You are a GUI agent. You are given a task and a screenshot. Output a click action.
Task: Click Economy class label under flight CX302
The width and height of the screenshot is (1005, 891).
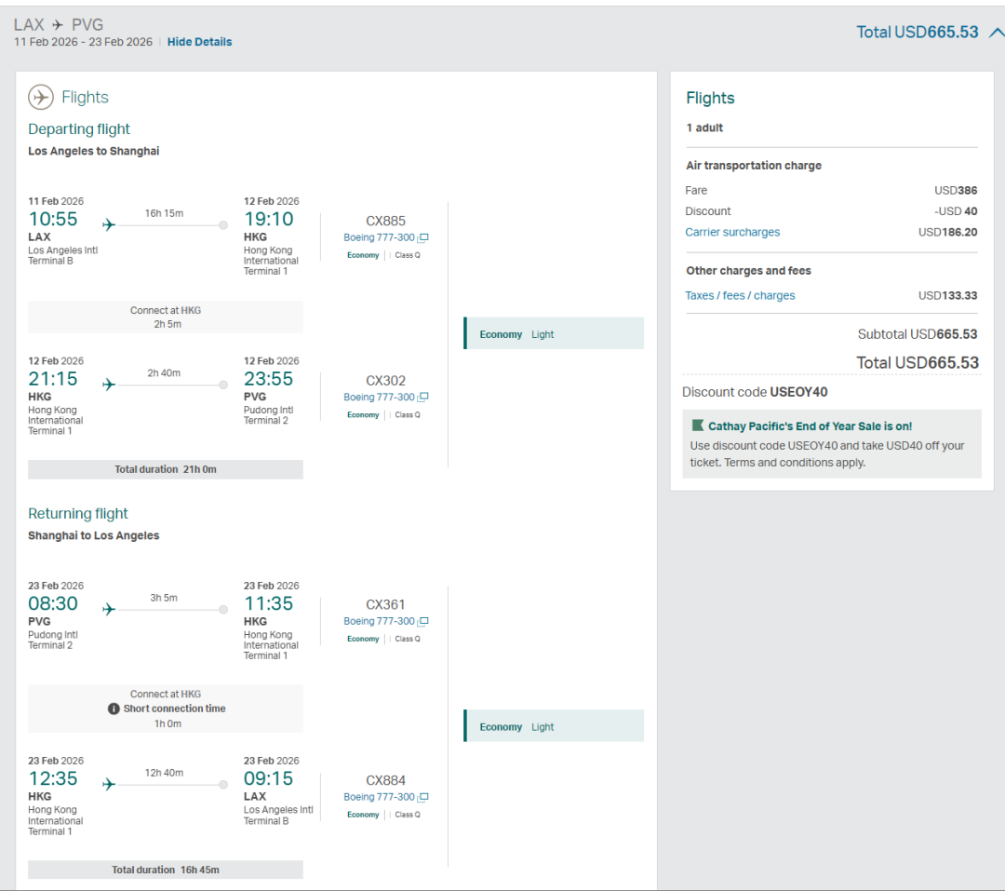pos(363,415)
